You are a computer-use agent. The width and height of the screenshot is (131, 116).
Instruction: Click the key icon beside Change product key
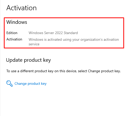[9, 83]
